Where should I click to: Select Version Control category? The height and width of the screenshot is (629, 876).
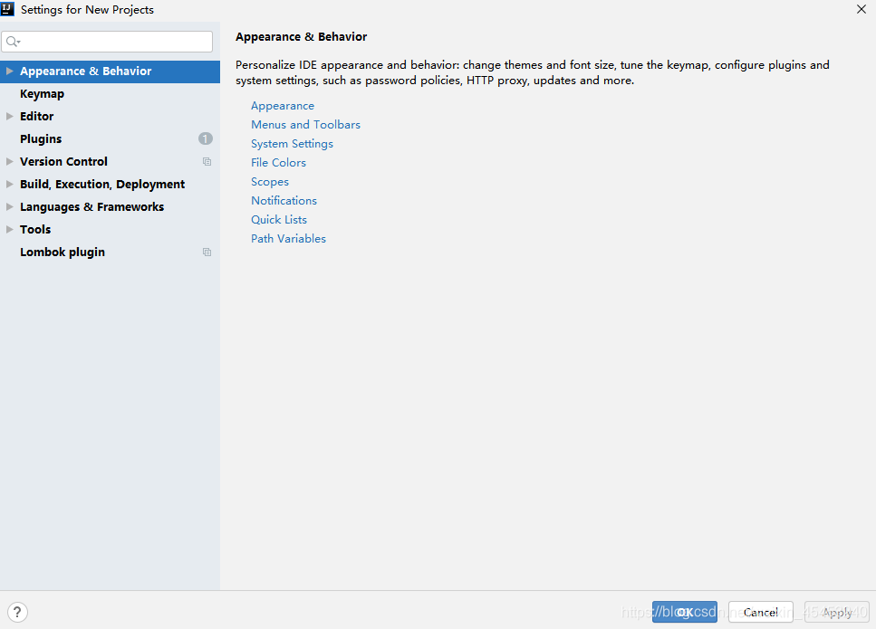tap(110, 161)
